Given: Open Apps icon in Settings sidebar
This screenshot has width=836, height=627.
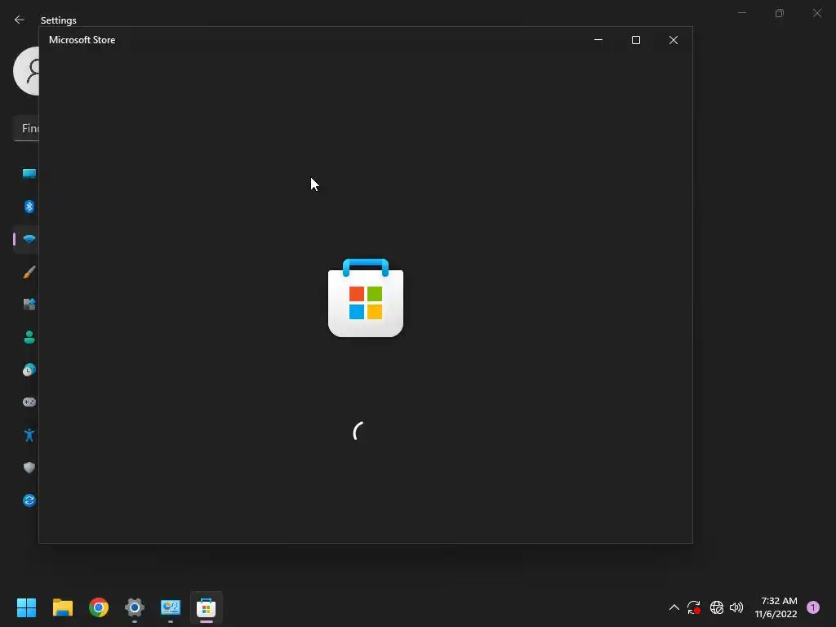Looking at the screenshot, I should coord(29,305).
